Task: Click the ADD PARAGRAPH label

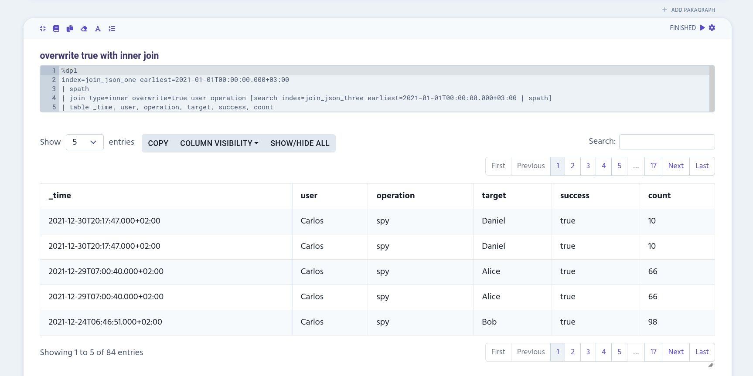Action: 693,10
